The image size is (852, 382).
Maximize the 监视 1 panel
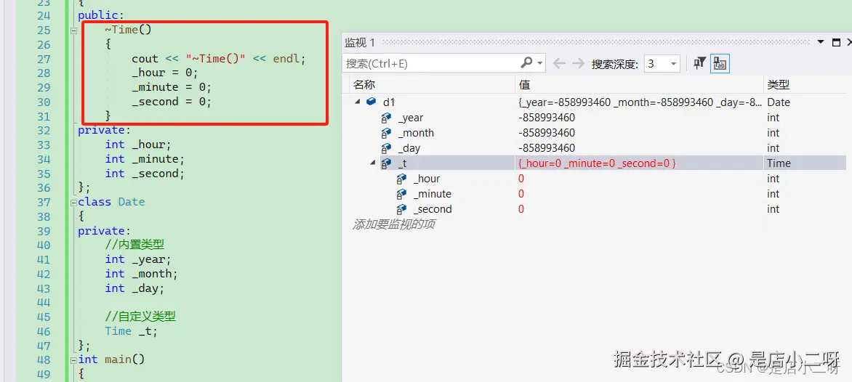836,42
